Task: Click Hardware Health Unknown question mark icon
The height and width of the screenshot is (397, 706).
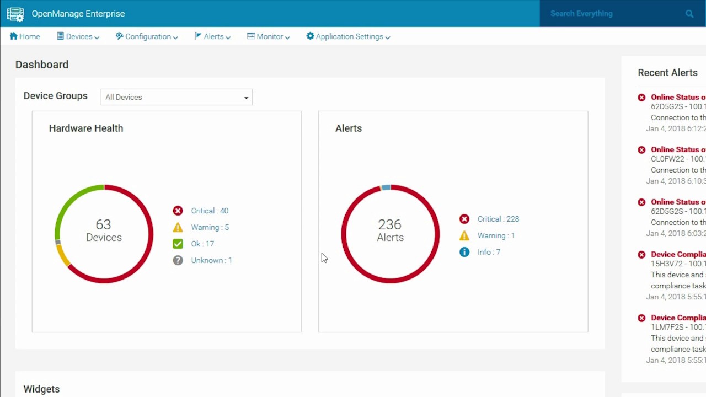Action: 178,260
